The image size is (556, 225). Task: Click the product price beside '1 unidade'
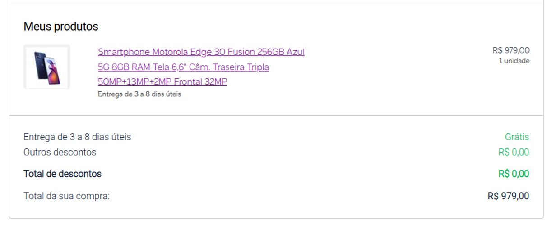pyautogui.click(x=511, y=50)
